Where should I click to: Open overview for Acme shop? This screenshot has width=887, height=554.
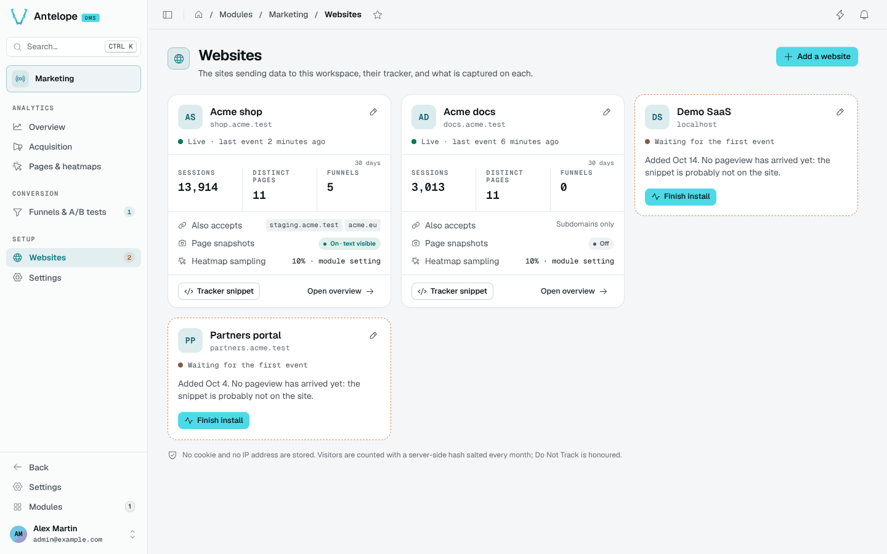coord(341,291)
